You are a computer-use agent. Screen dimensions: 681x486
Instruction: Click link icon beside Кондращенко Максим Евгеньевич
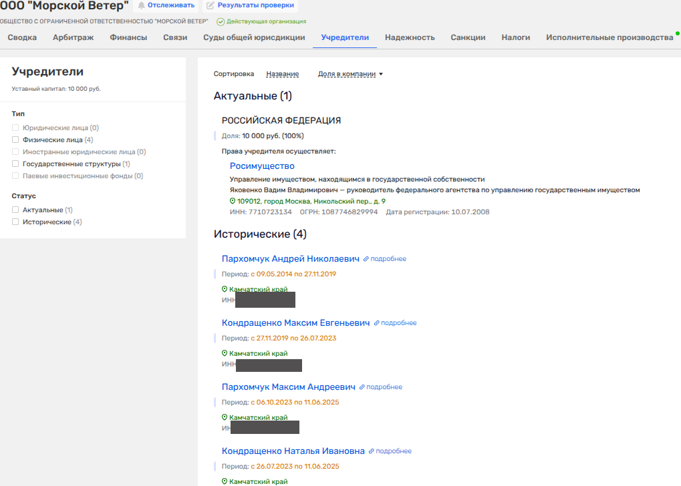tap(376, 323)
